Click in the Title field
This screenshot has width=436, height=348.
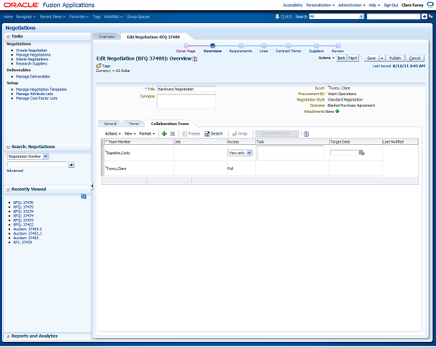click(x=186, y=89)
